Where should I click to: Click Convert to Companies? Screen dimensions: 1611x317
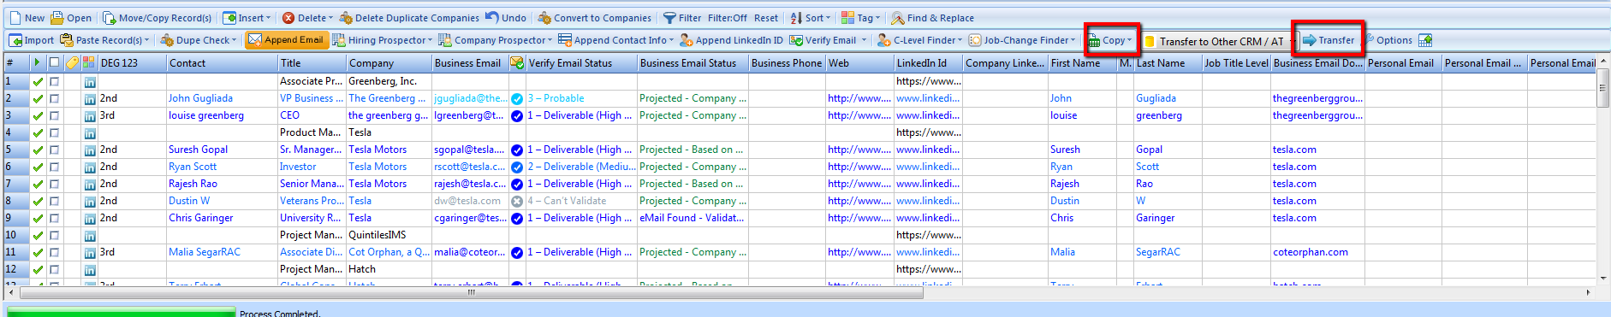595,18
